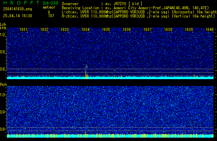The image size is (217, 141).
Task: Click the Lch 0.9 kHz axis label
Action: point(3,52)
